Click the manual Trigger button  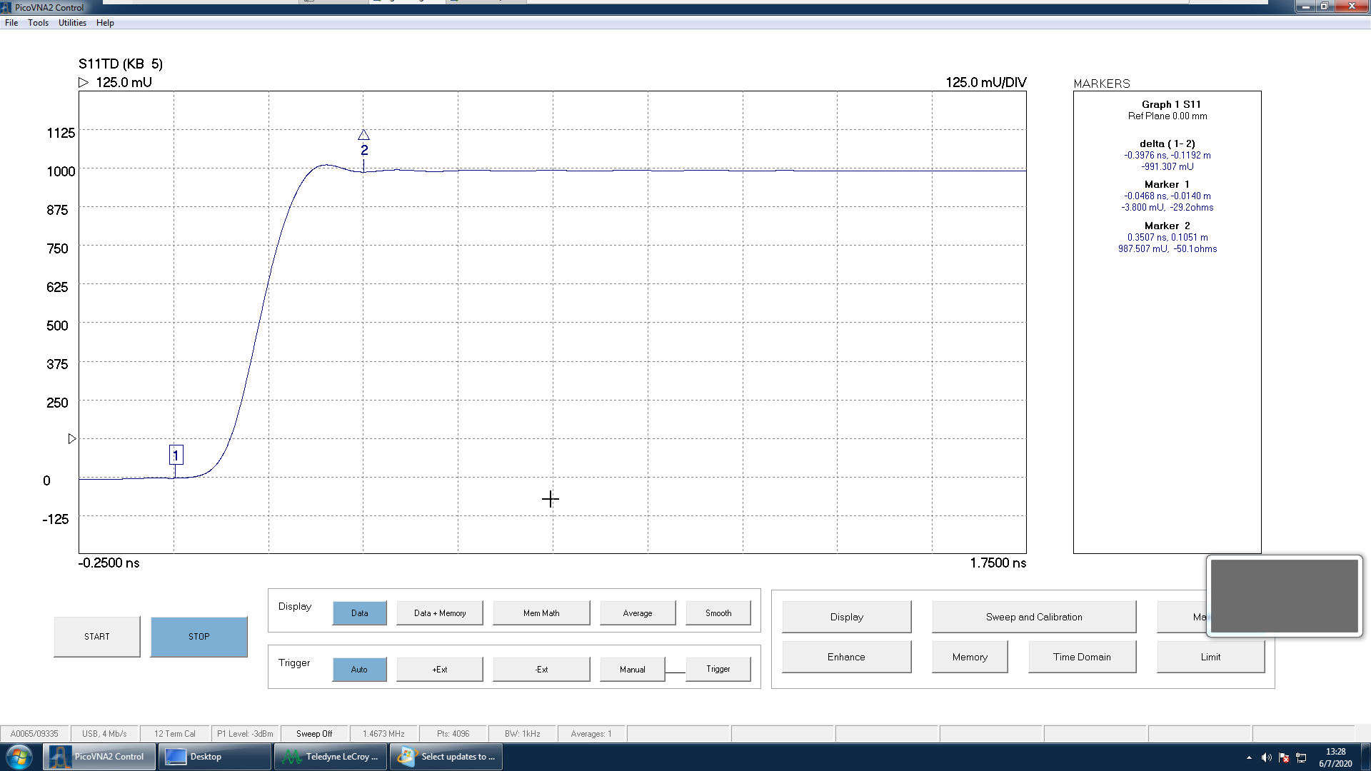718,669
